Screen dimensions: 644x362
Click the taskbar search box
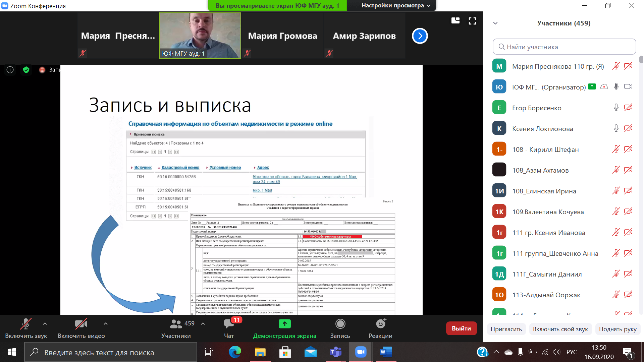[111, 352]
